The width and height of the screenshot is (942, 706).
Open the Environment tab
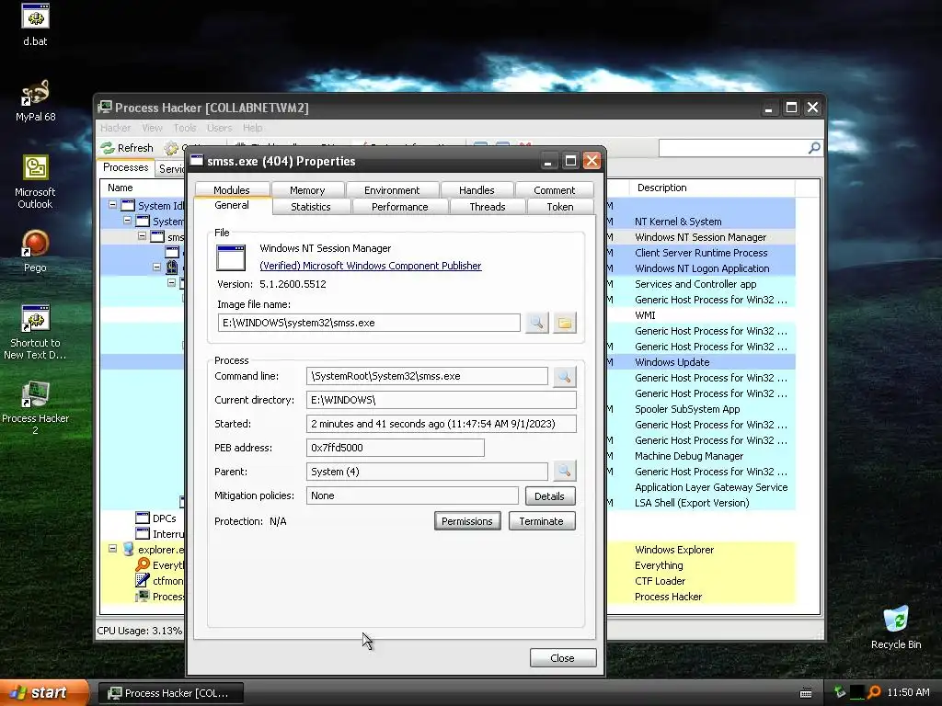click(x=392, y=189)
